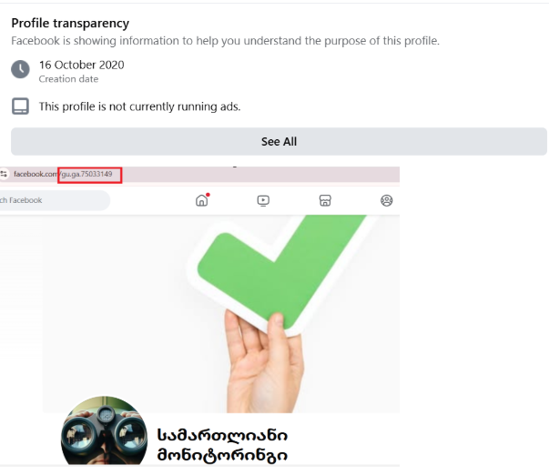Click the Georgian profile name text

pyautogui.click(x=222, y=445)
